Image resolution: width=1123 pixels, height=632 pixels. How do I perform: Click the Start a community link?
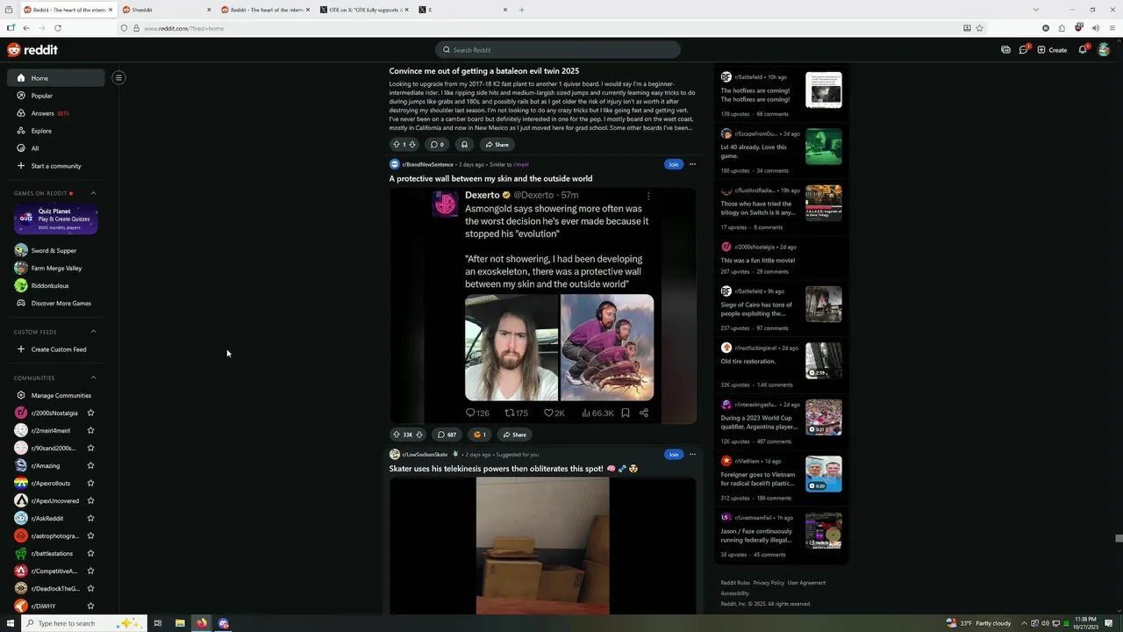pyautogui.click(x=54, y=166)
